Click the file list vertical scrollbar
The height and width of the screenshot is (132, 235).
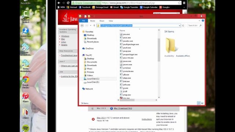pos(159,50)
